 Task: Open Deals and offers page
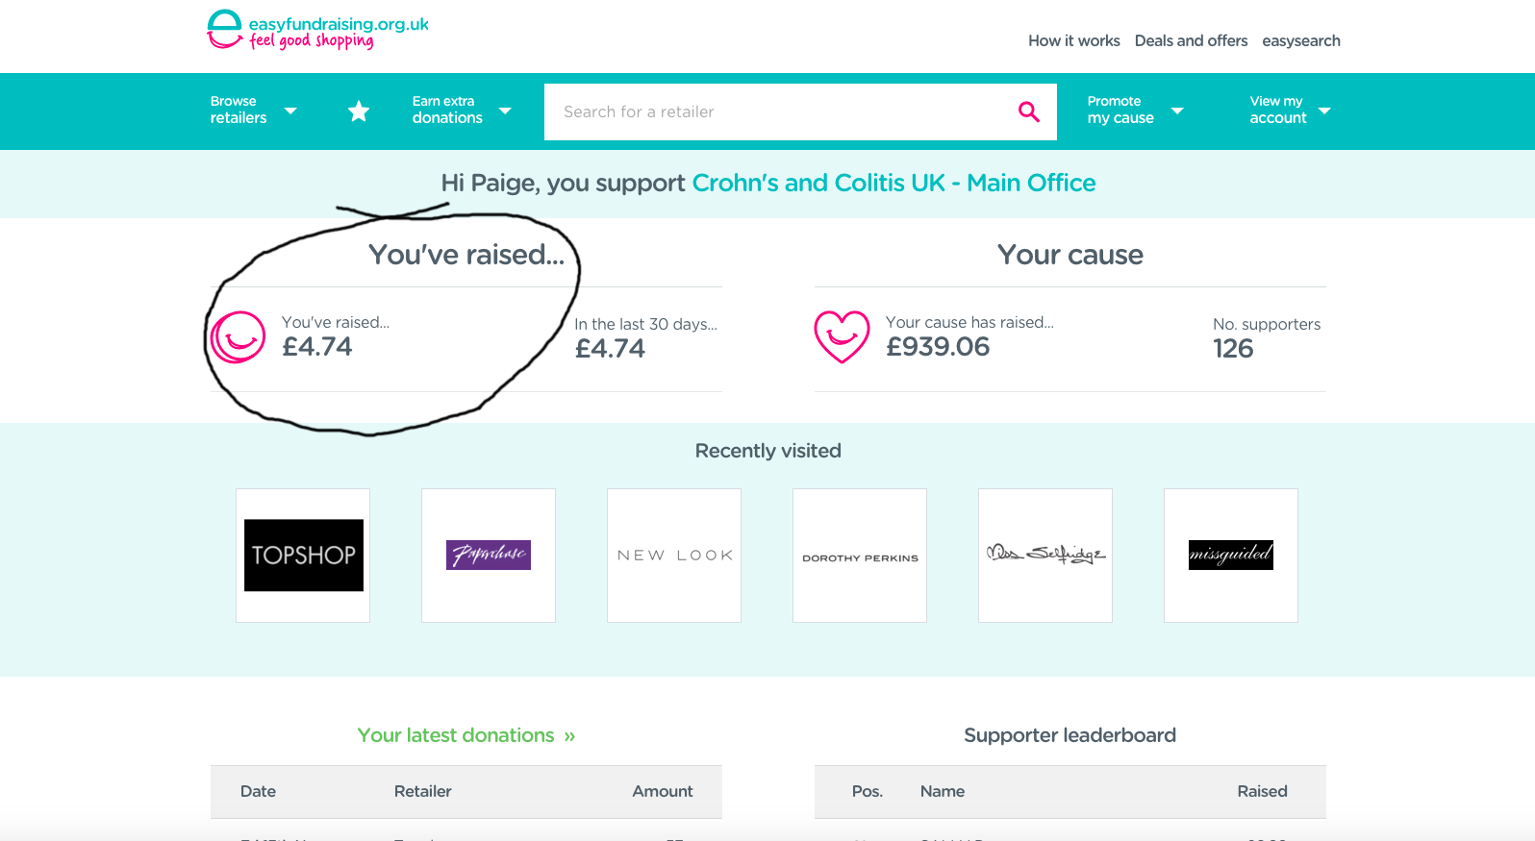(x=1191, y=41)
